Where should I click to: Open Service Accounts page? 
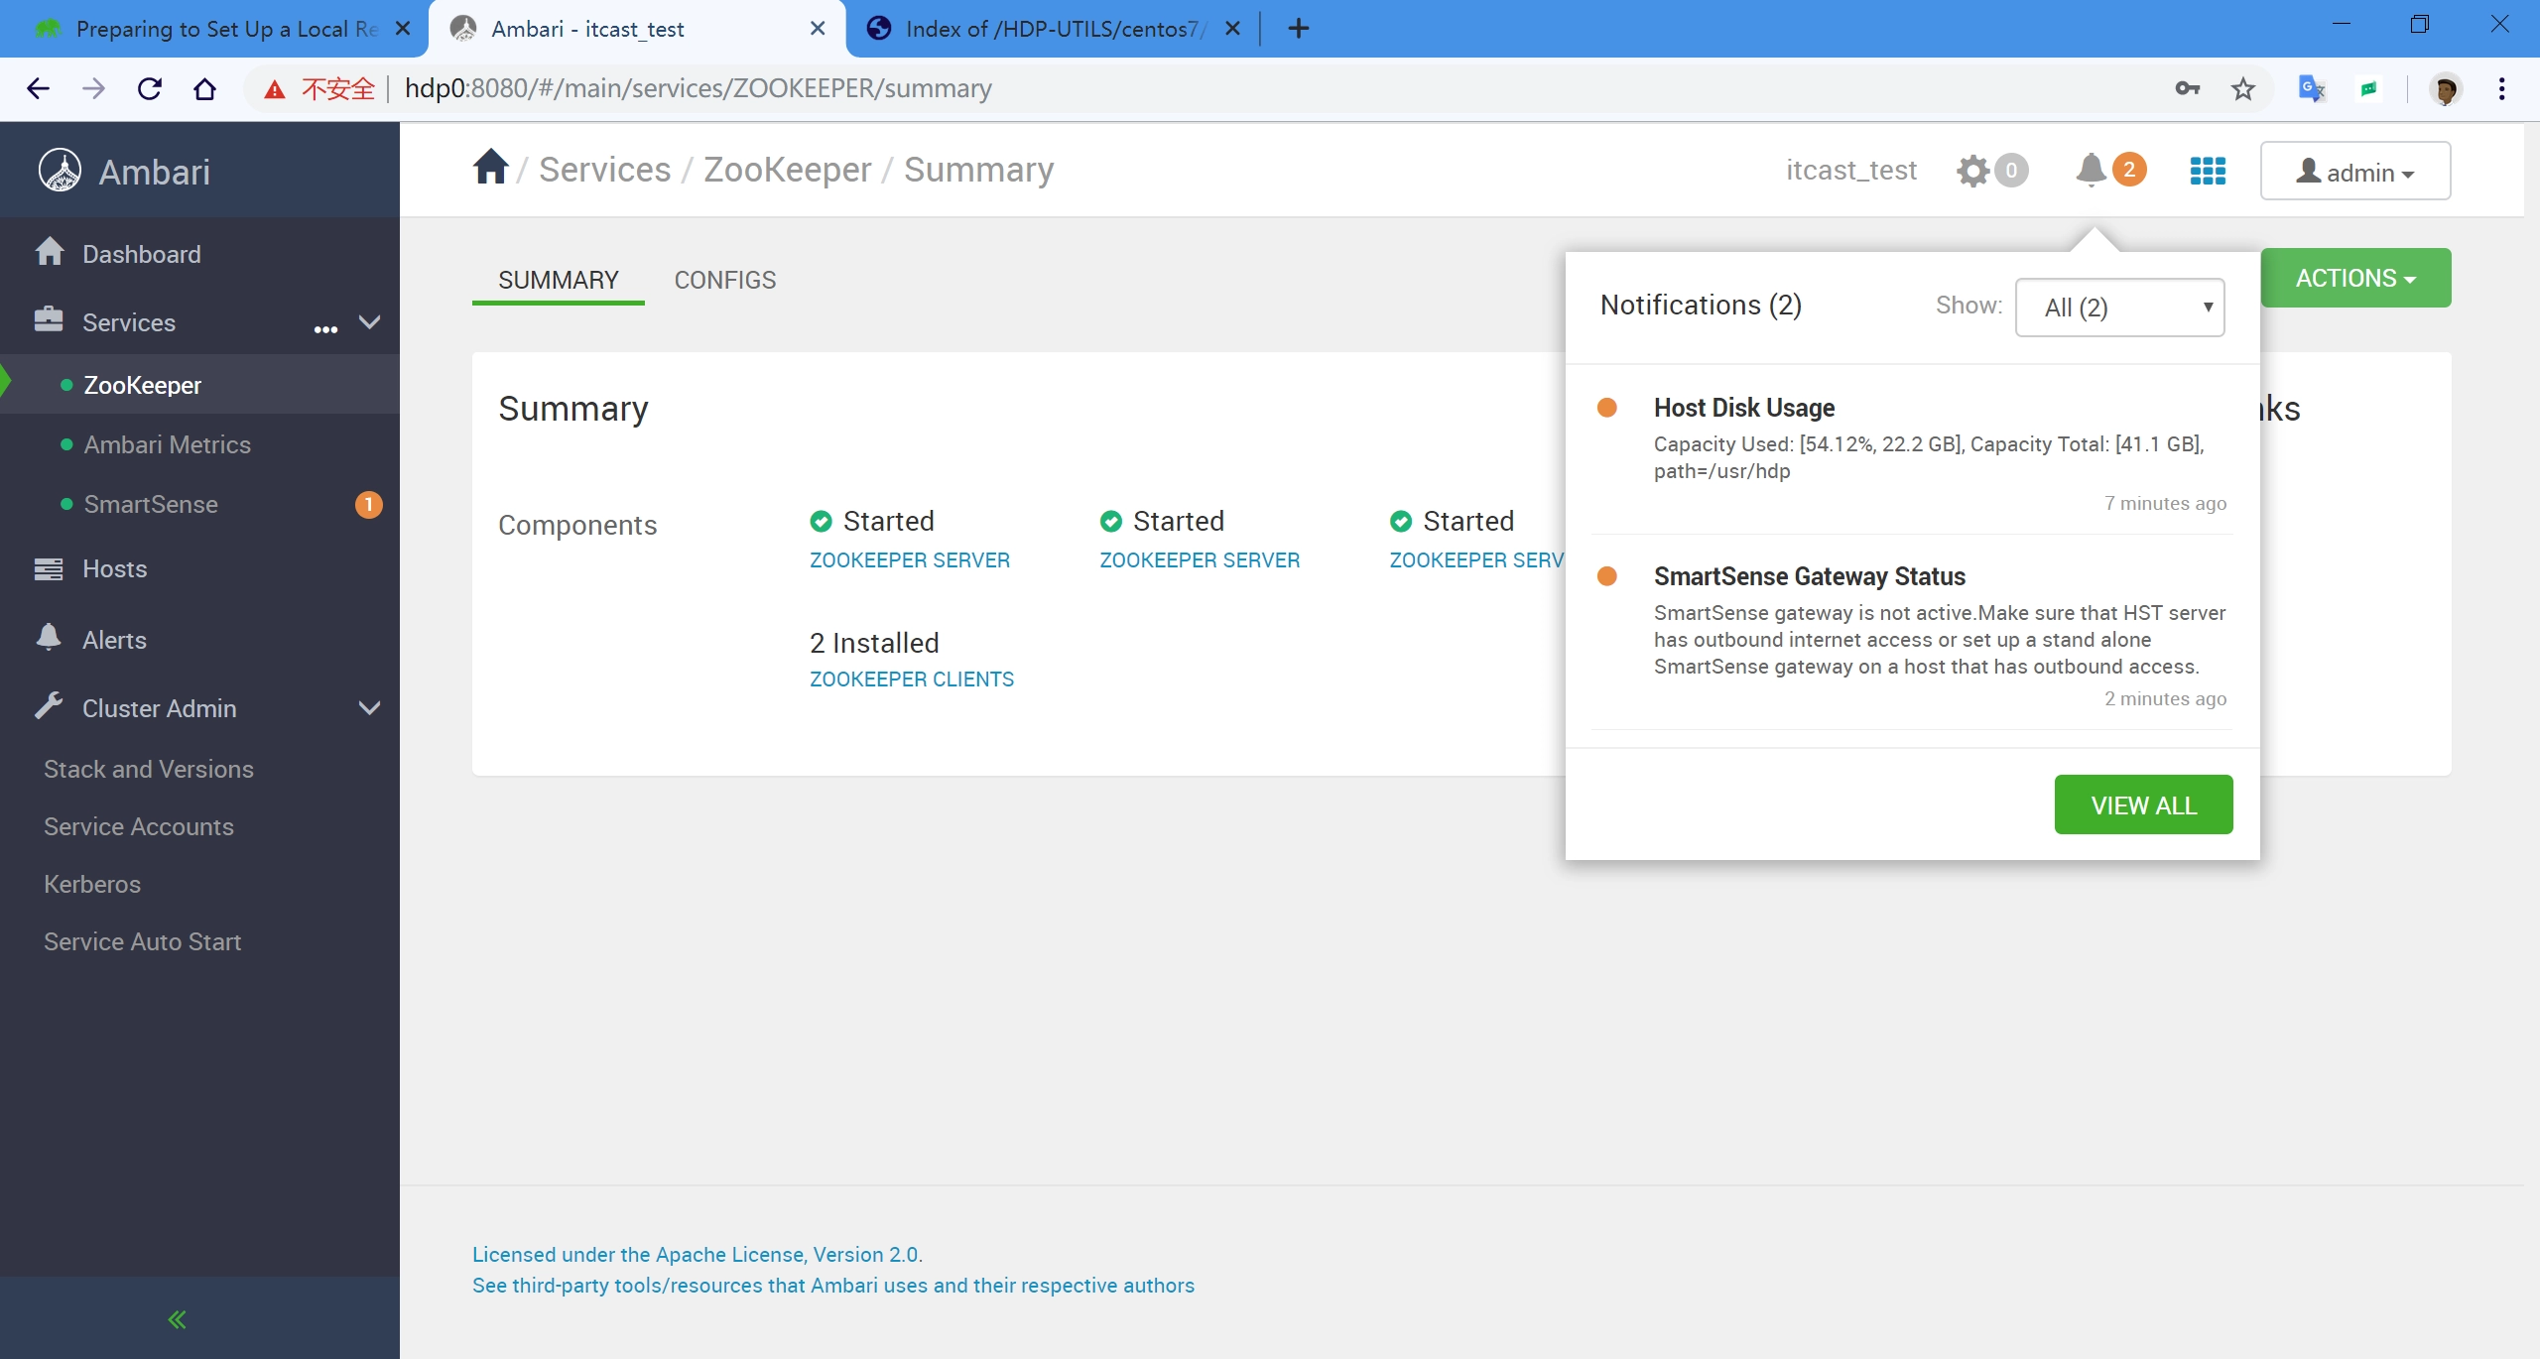click(x=139, y=826)
